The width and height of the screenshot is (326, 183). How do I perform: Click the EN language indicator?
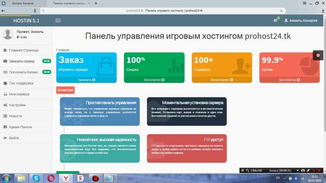pyautogui.click(x=278, y=178)
